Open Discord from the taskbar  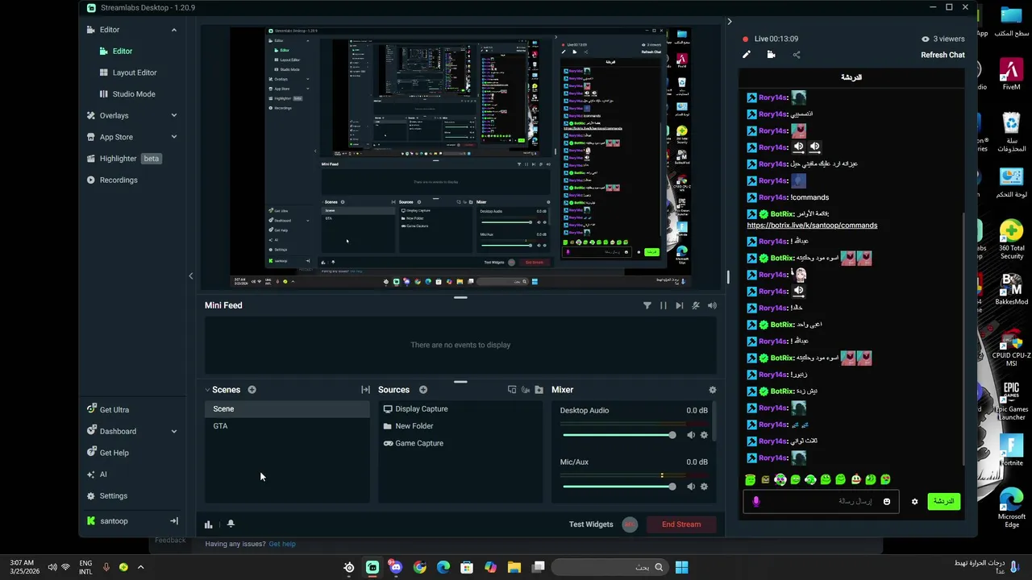tap(396, 567)
